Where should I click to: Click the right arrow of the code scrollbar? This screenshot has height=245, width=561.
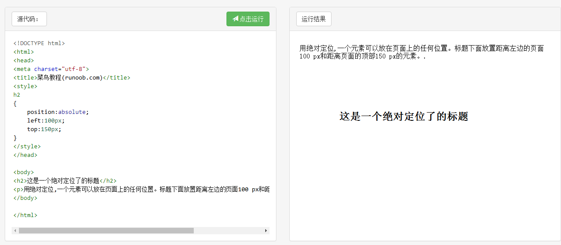[266, 231]
